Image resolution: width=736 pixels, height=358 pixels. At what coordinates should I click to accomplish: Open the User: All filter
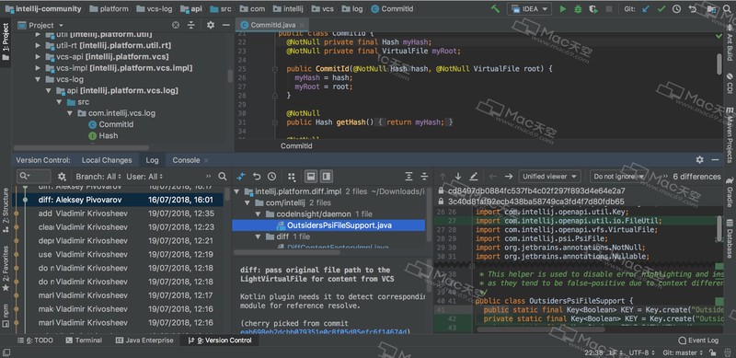(144, 177)
